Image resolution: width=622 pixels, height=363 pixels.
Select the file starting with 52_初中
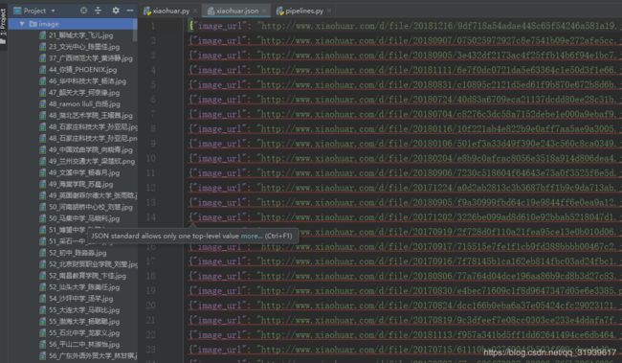click(x=78, y=253)
